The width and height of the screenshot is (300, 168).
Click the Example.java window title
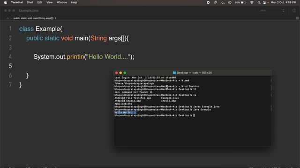point(29,11)
